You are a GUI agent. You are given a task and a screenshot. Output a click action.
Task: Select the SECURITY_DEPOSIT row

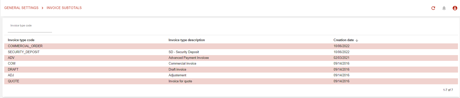(x=231, y=52)
